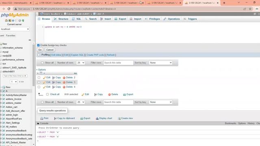260x146 pixels.
Task: Select checkbox for row with no 3
Action: [x=39, y=82]
